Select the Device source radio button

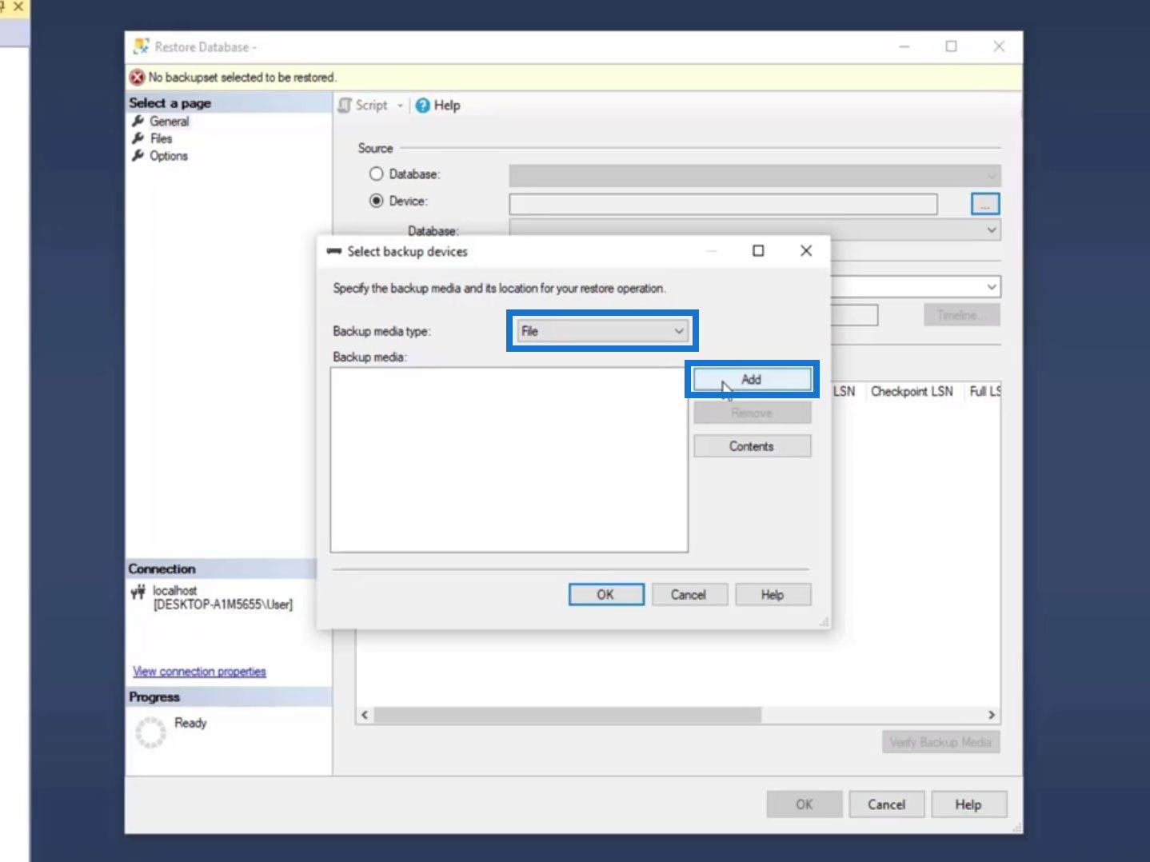376,201
